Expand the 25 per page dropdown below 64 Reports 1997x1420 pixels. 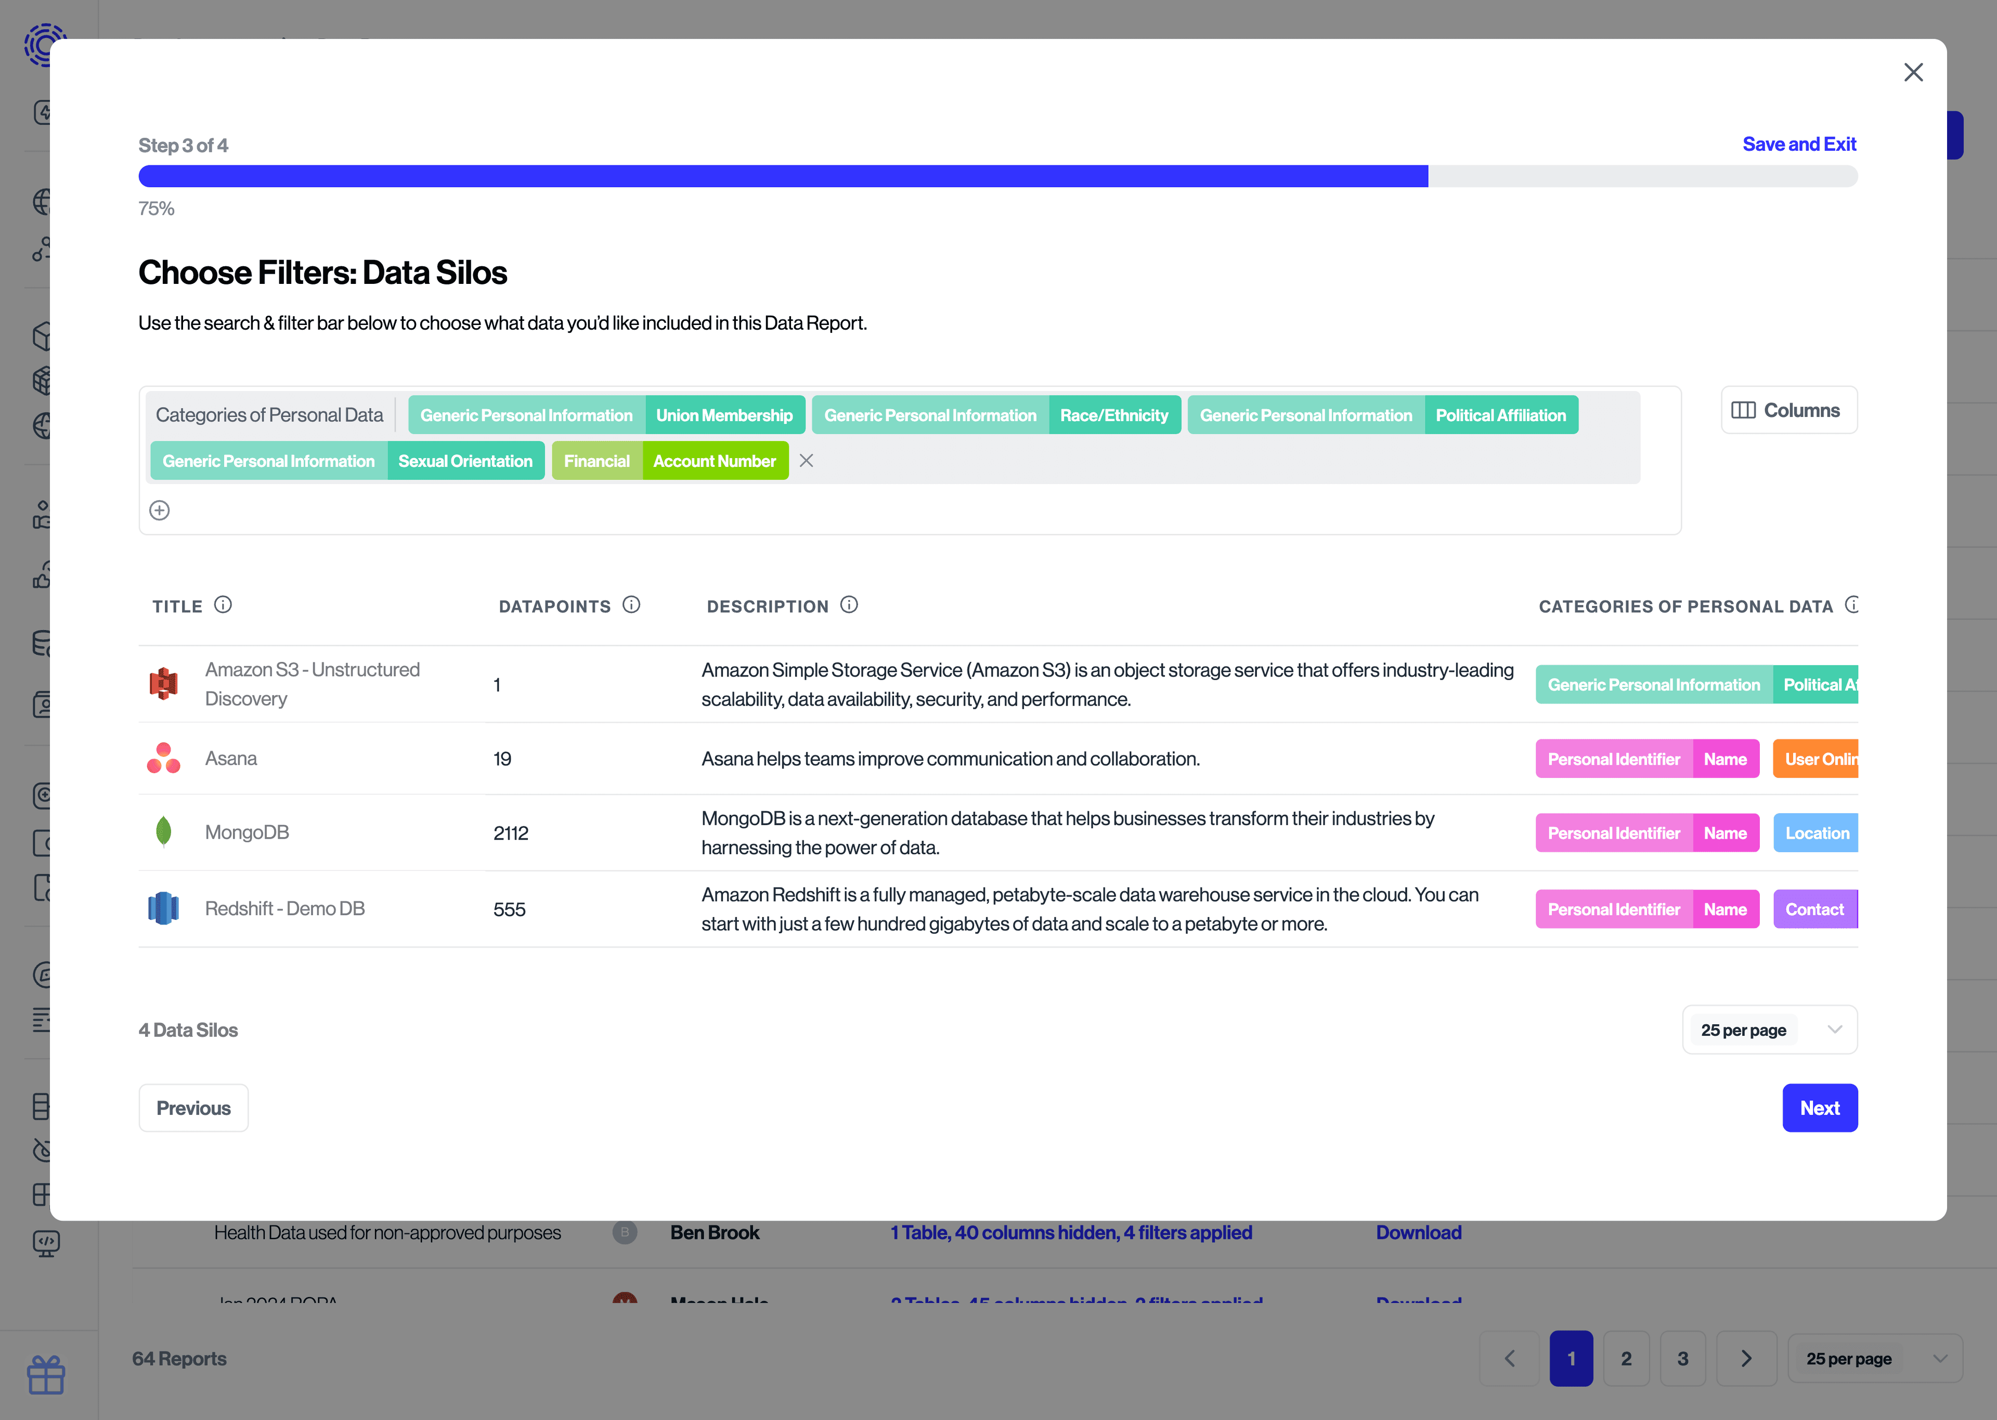pyautogui.click(x=1875, y=1358)
